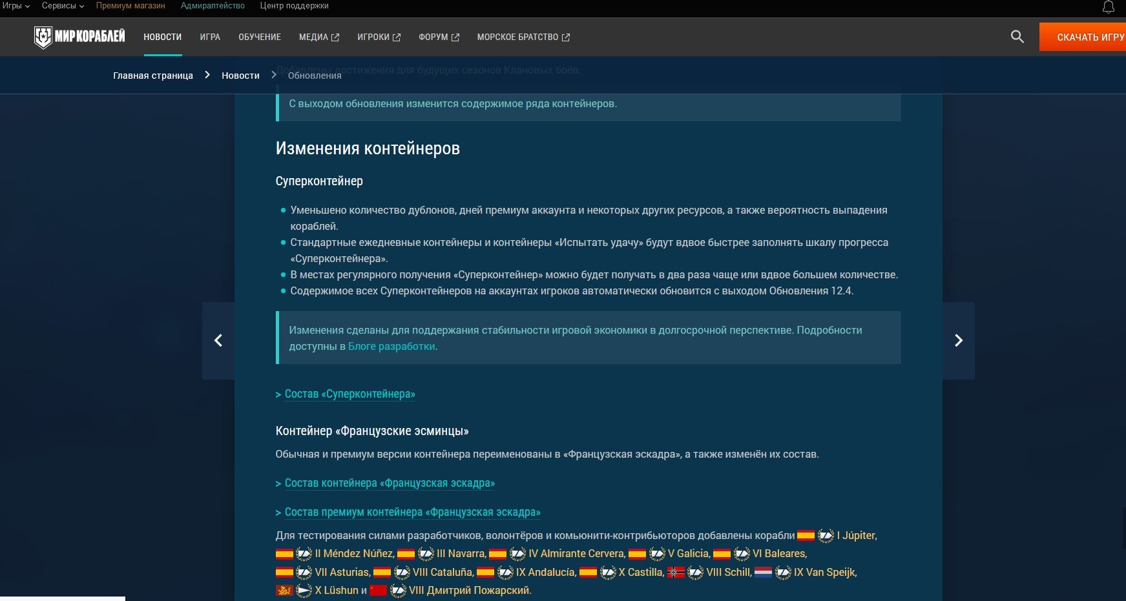Click the Скачать игру button
Image resolution: width=1126 pixels, height=601 pixels.
[1083, 37]
